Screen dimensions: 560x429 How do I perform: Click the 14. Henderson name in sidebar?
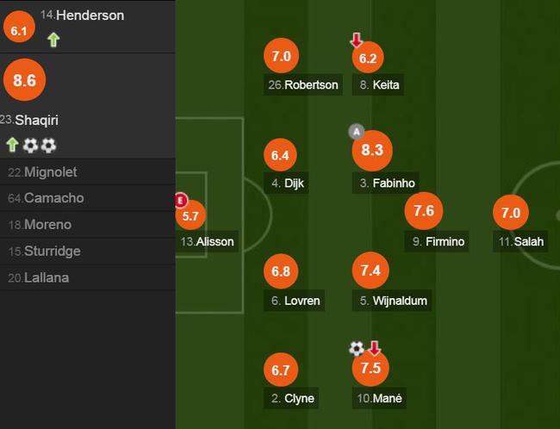point(82,16)
